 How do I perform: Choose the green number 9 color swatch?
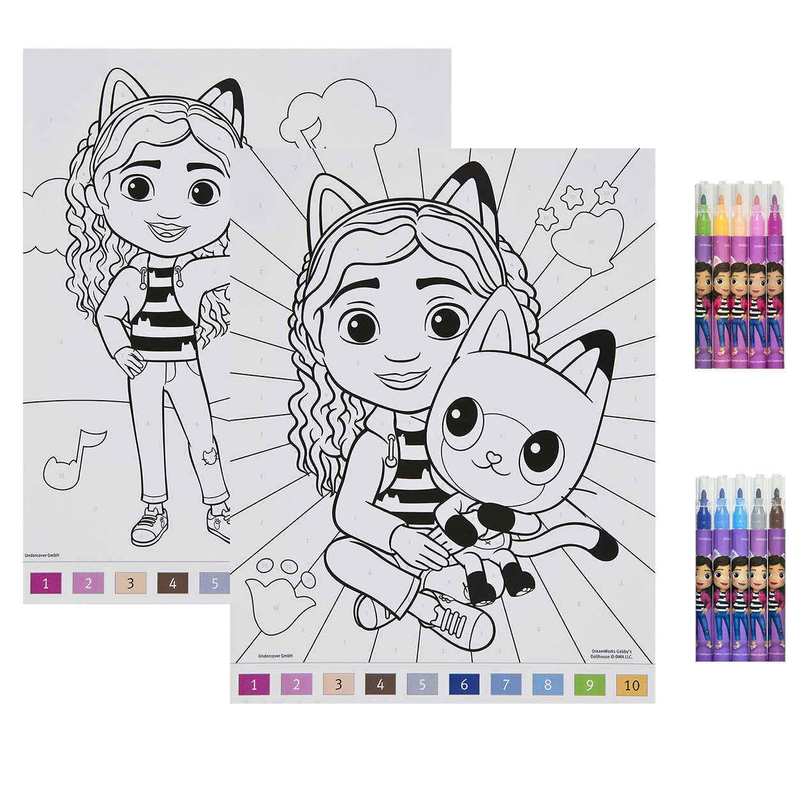[590, 685]
